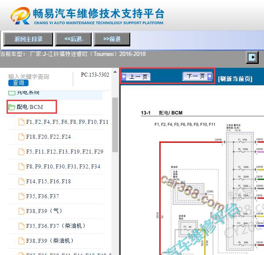The height and width of the screenshot is (255, 264).
Task: Open F14, F15, F16, F18 page
Action: pos(49,182)
